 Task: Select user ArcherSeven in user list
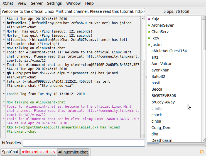[x=174, y=26]
